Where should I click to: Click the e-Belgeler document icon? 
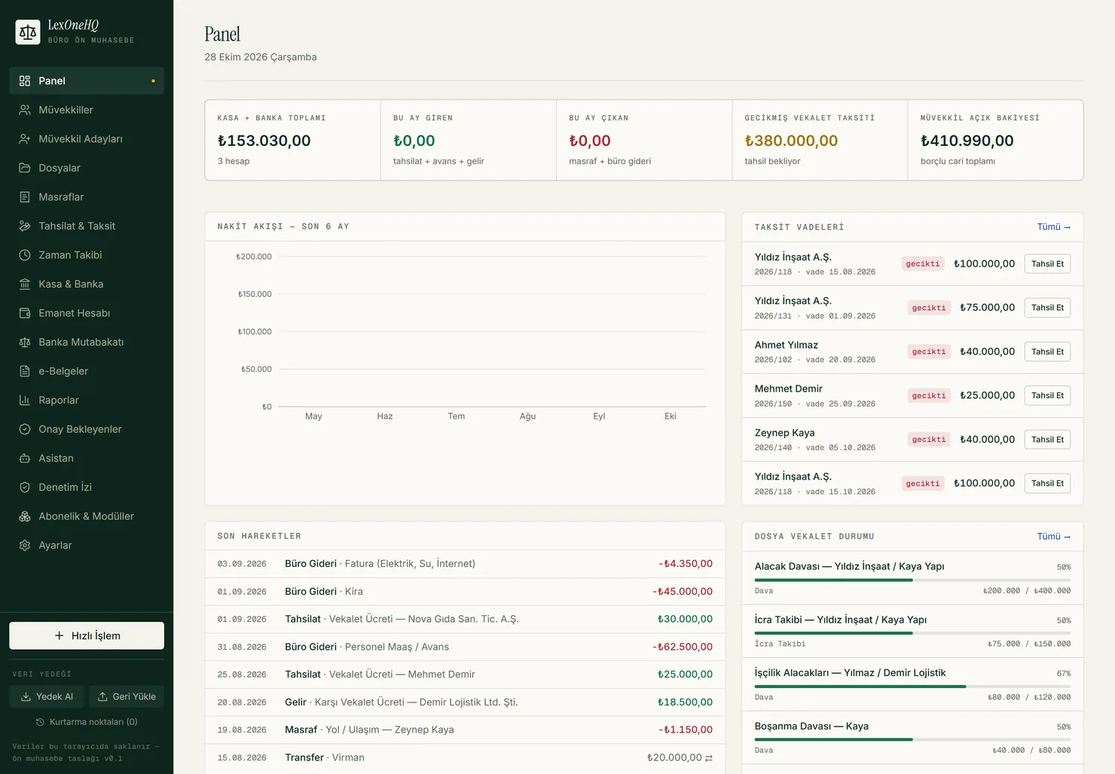pyautogui.click(x=25, y=371)
